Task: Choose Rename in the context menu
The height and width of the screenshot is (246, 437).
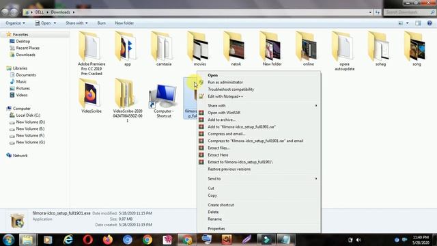Action: pyautogui.click(x=214, y=219)
